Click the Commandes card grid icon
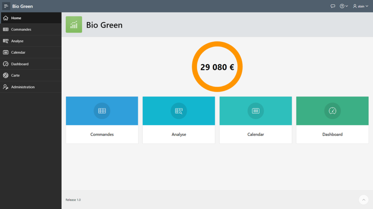Viewport: 373px width, 209px height. pos(102,111)
